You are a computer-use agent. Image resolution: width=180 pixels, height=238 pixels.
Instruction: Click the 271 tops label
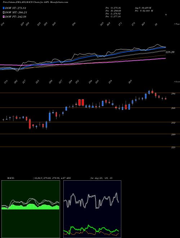pos(120,24)
